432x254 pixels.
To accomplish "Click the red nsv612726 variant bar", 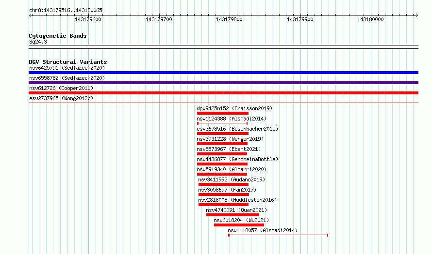I will (223, 93).
